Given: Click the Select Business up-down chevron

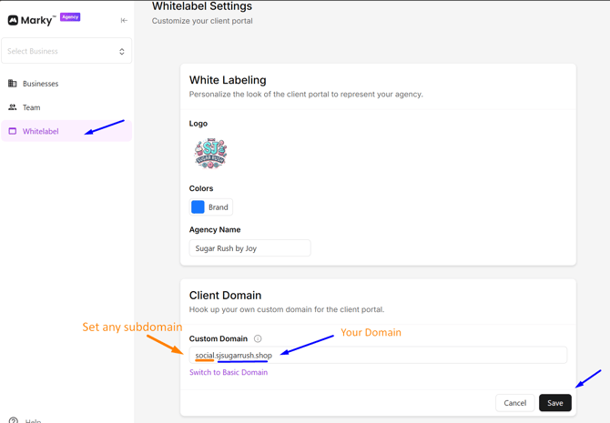Looking at the screenshot, I should [x=122, y=52].
